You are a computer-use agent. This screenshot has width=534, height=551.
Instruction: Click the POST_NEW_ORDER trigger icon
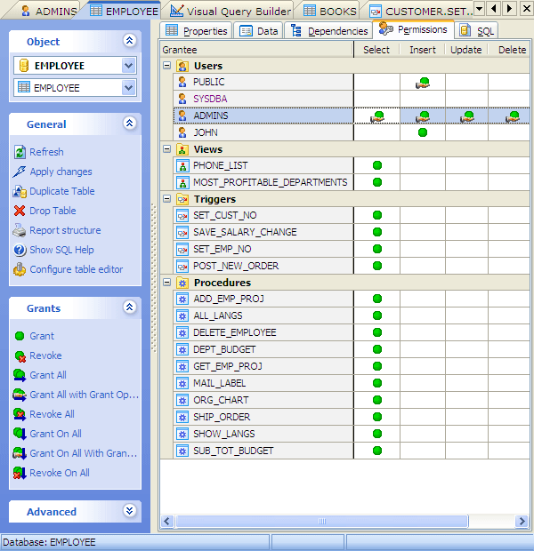tap(182, 266)
